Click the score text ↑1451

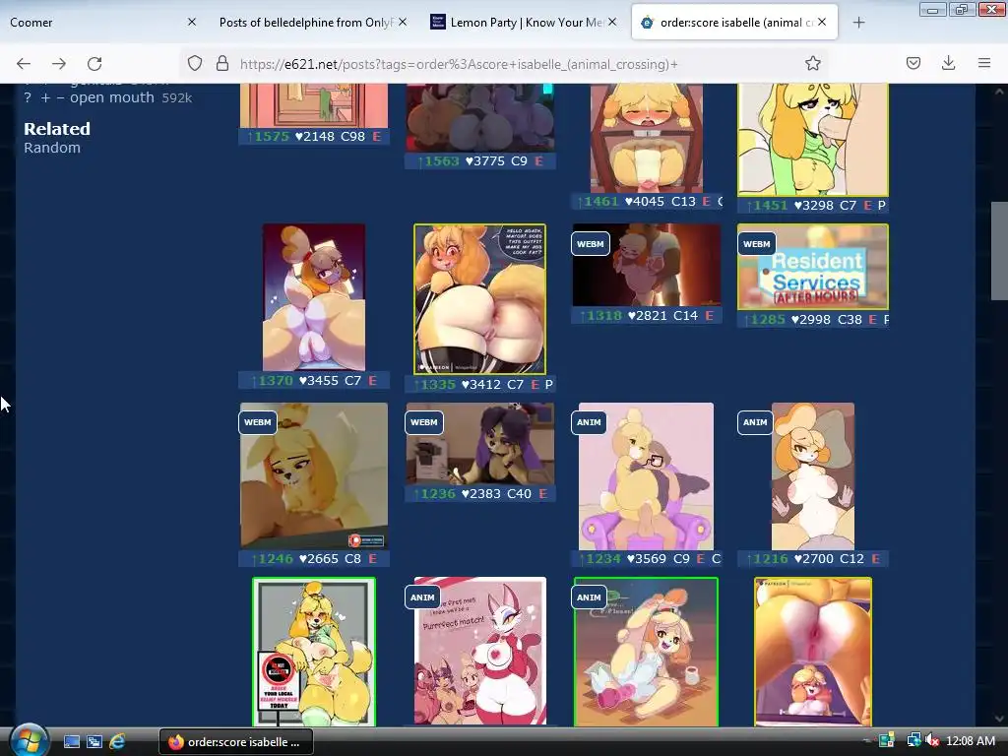[x=766, y=206]
